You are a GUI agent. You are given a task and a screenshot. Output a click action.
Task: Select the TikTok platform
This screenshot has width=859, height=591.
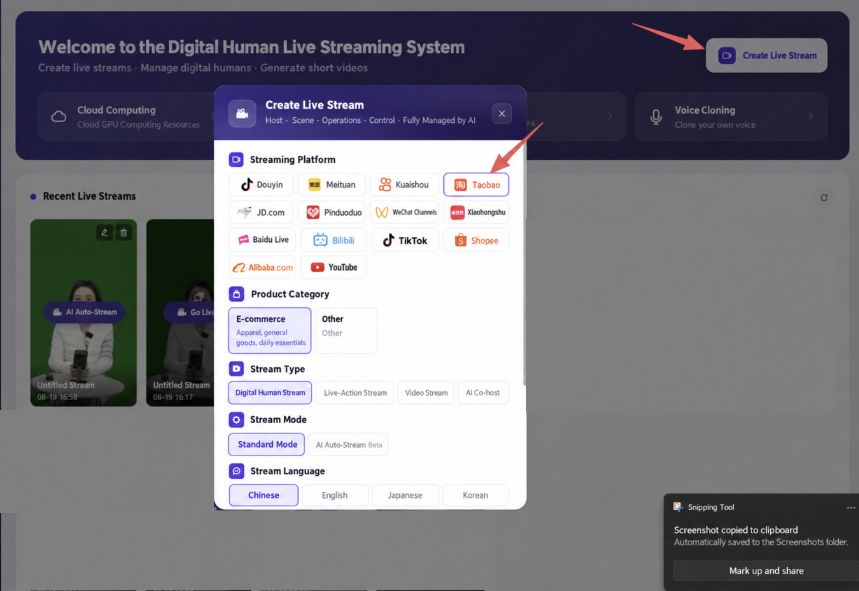(x=405, y=240)
